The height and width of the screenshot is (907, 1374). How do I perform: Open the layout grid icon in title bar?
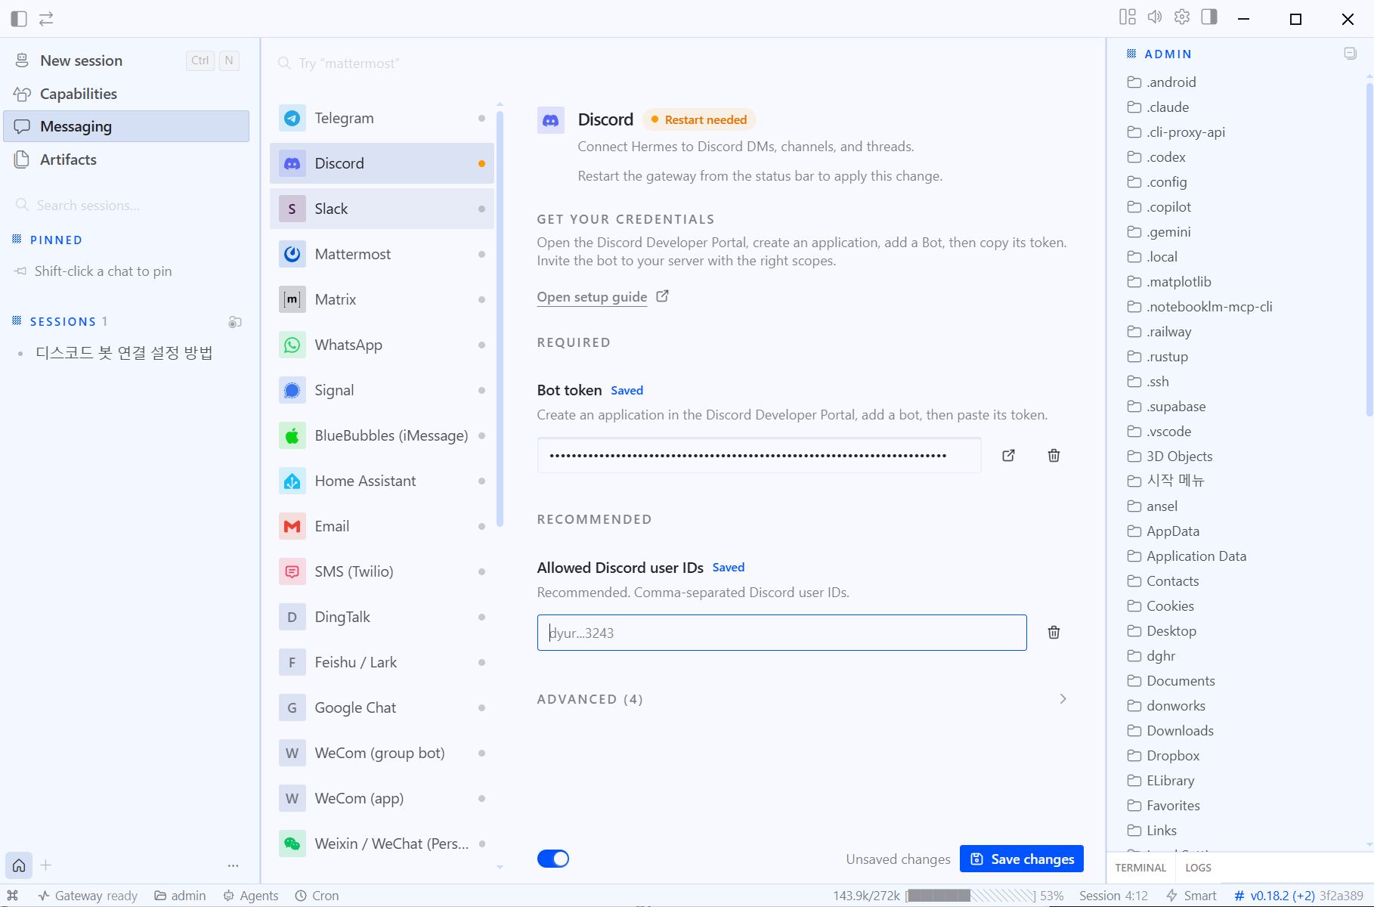1128,17
